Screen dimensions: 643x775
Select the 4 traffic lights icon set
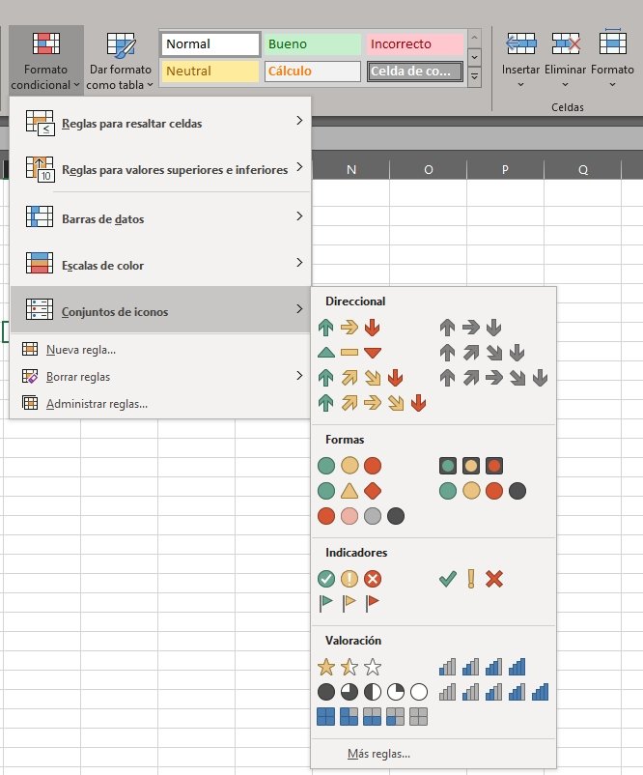[483, 491]
